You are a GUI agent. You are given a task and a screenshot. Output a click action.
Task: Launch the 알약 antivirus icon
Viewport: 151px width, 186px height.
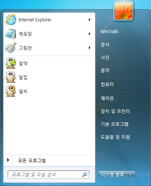click(11, 63)
